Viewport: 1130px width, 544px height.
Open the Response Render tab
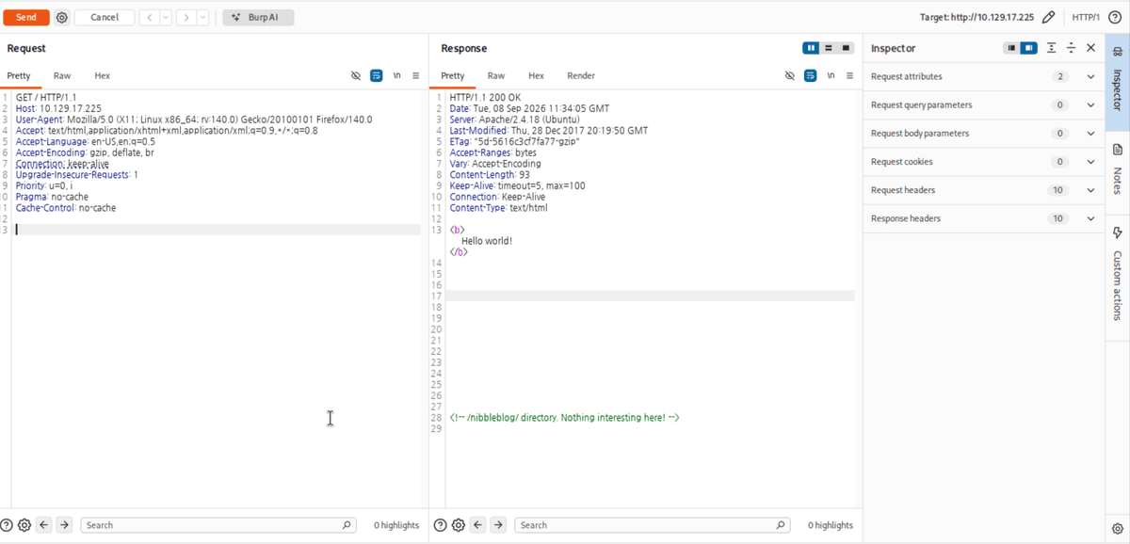pos(581,75)
